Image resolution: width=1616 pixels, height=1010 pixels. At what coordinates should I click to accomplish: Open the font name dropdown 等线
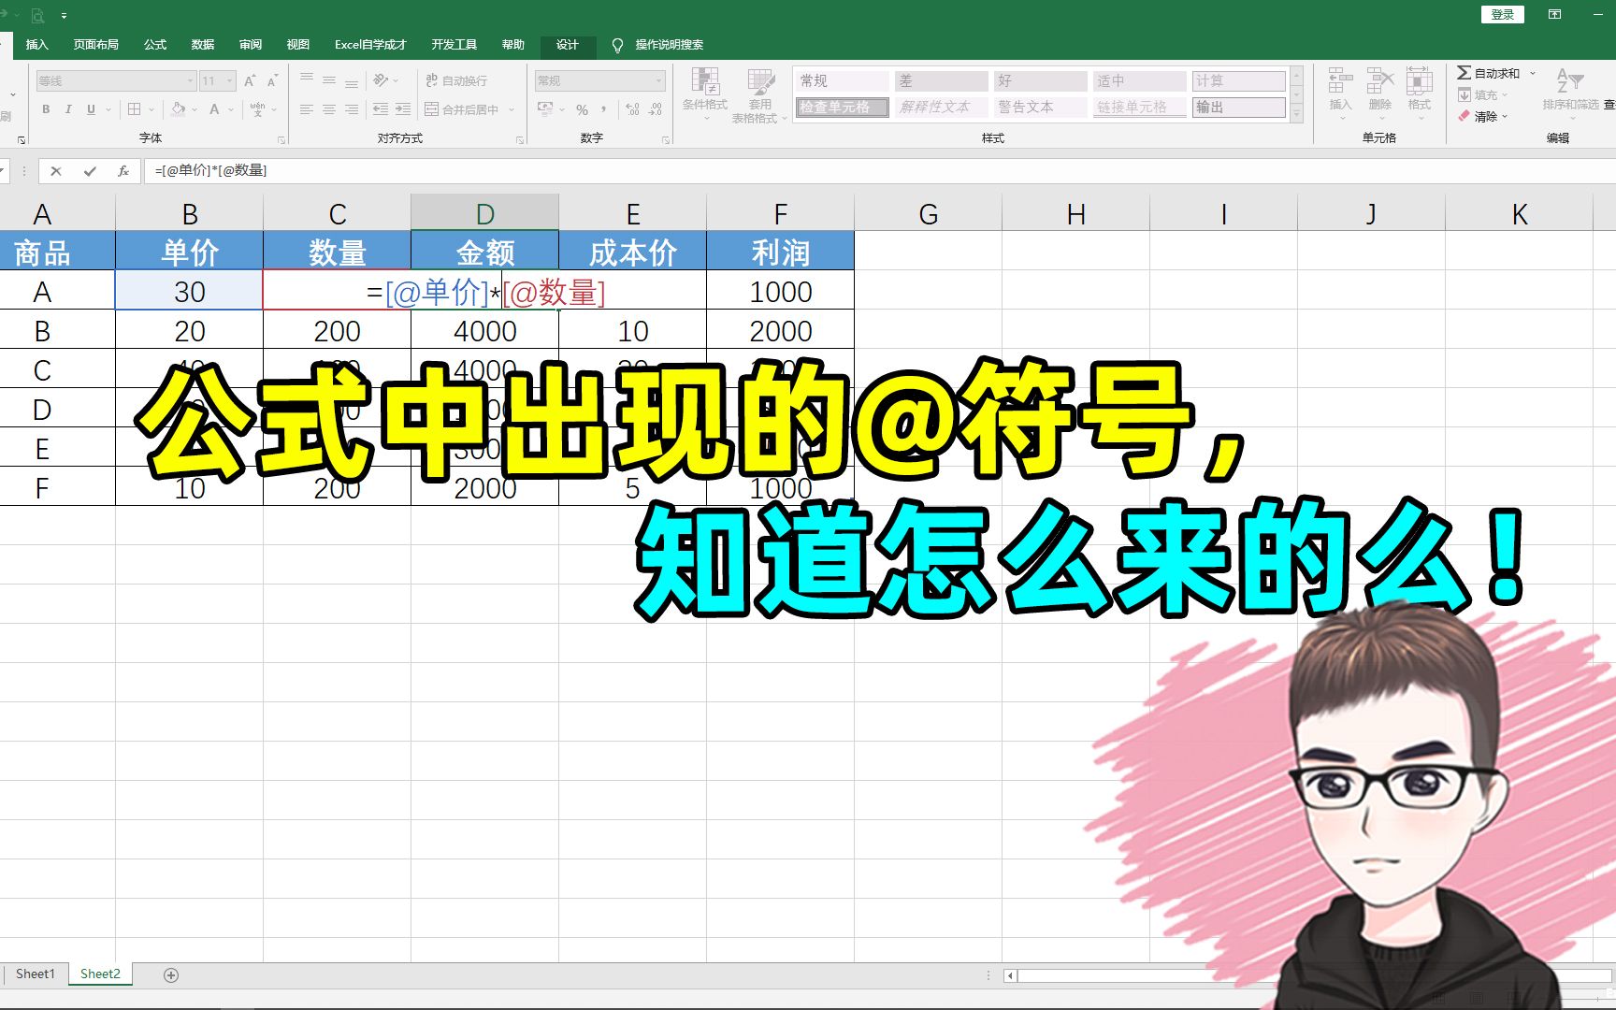(191, 81)
